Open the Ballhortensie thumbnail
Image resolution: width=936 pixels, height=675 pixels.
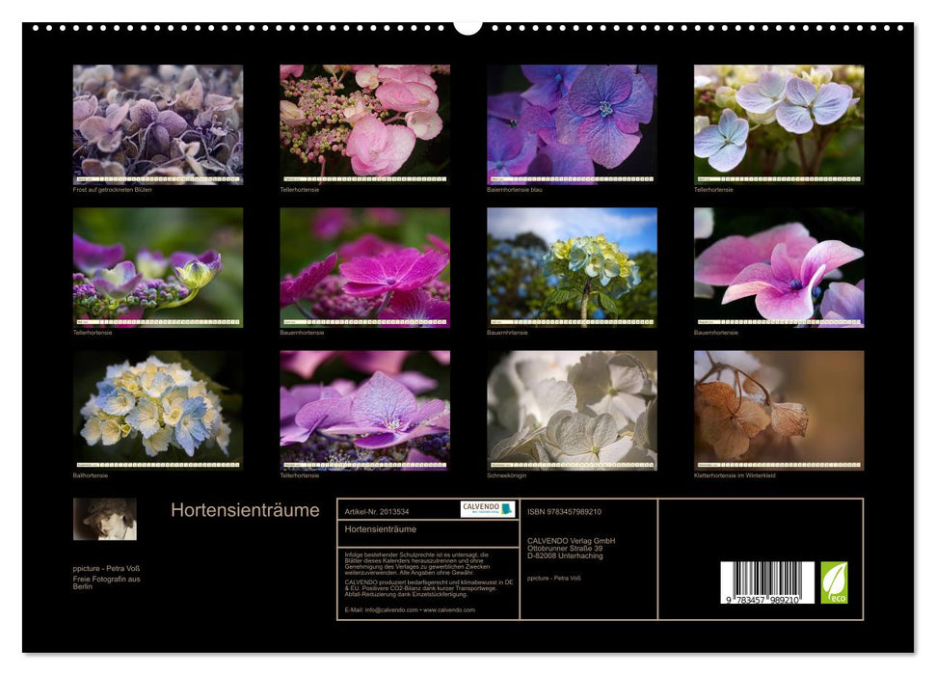pos(158,409)
